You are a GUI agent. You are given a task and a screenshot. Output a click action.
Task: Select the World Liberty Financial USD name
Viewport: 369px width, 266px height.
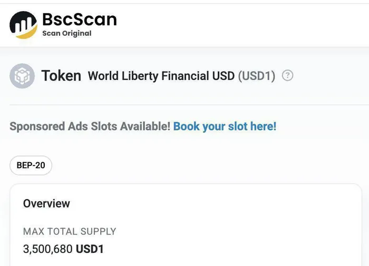click(x=161, y=76)
